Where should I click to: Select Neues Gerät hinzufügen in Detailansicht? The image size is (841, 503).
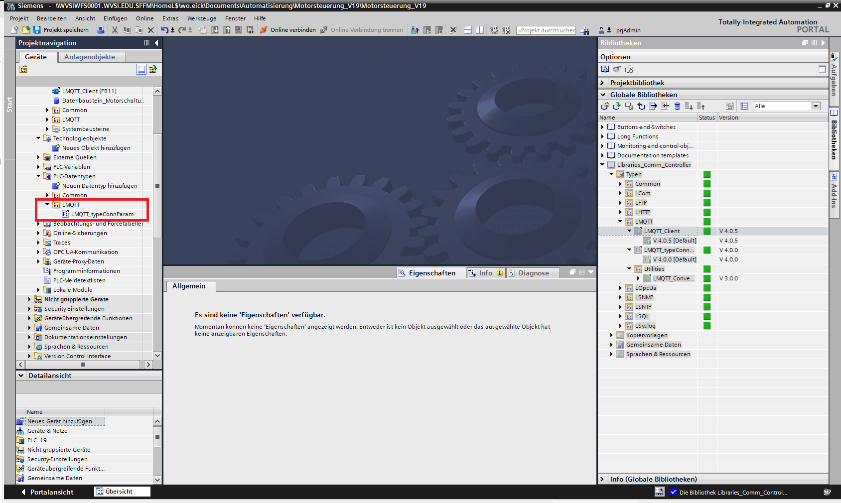coord(60,421)
